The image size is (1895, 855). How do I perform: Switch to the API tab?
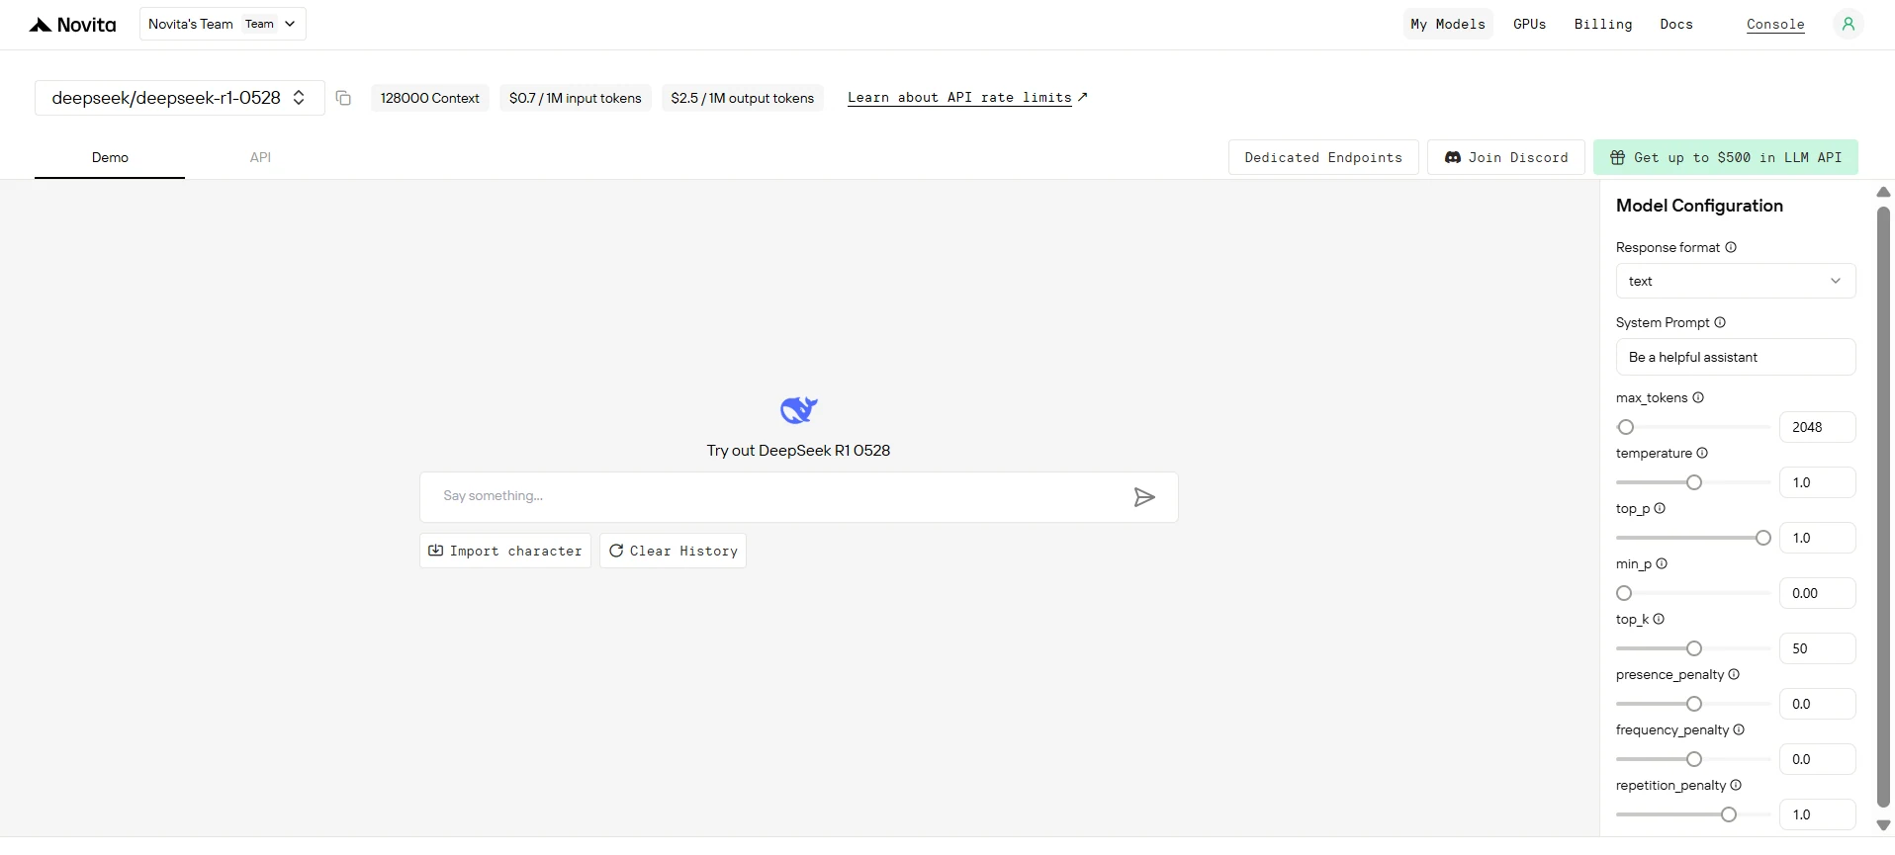[x=260, y=157]
